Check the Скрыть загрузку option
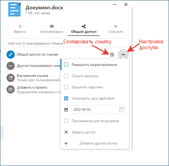 (x=66, y=76)
